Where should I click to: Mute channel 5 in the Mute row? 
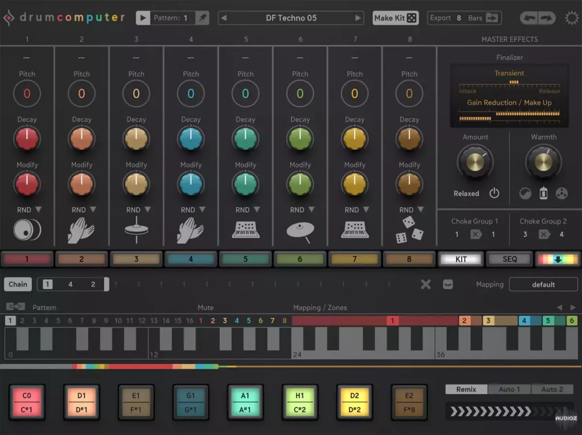(x=249, y=321)
